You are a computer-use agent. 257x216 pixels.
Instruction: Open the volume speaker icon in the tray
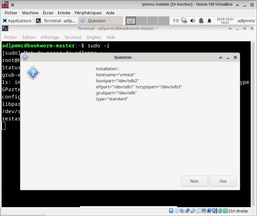click(193, 21)
